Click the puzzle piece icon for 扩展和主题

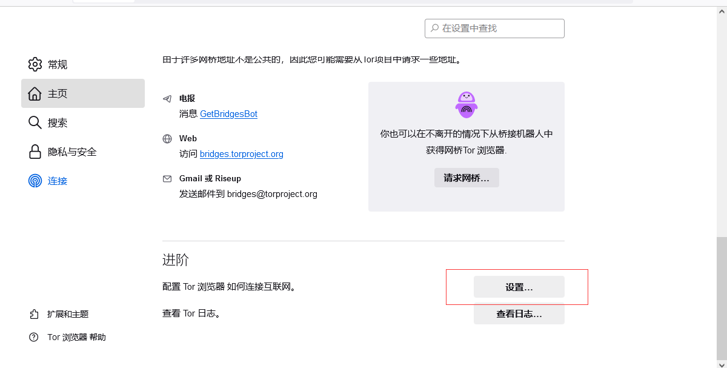pos(34,314)
